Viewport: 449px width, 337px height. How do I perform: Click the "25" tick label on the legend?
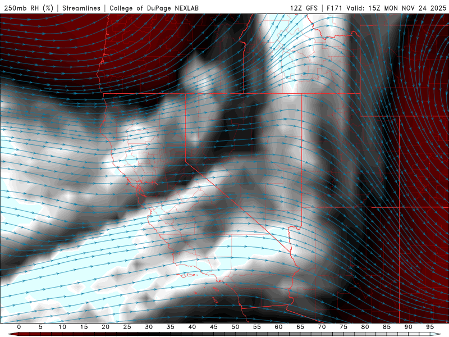tap(127, 327)
